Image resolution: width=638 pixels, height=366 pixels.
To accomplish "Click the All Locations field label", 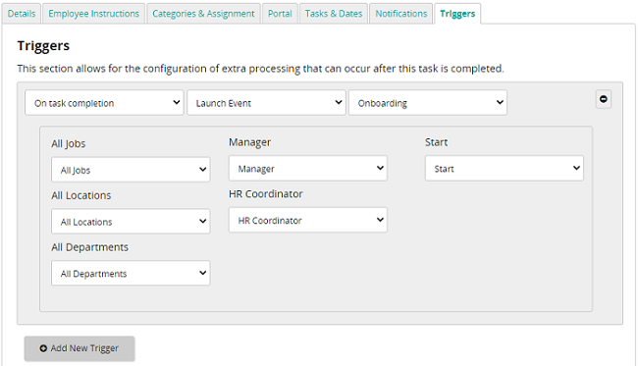I will coord(81,195).
